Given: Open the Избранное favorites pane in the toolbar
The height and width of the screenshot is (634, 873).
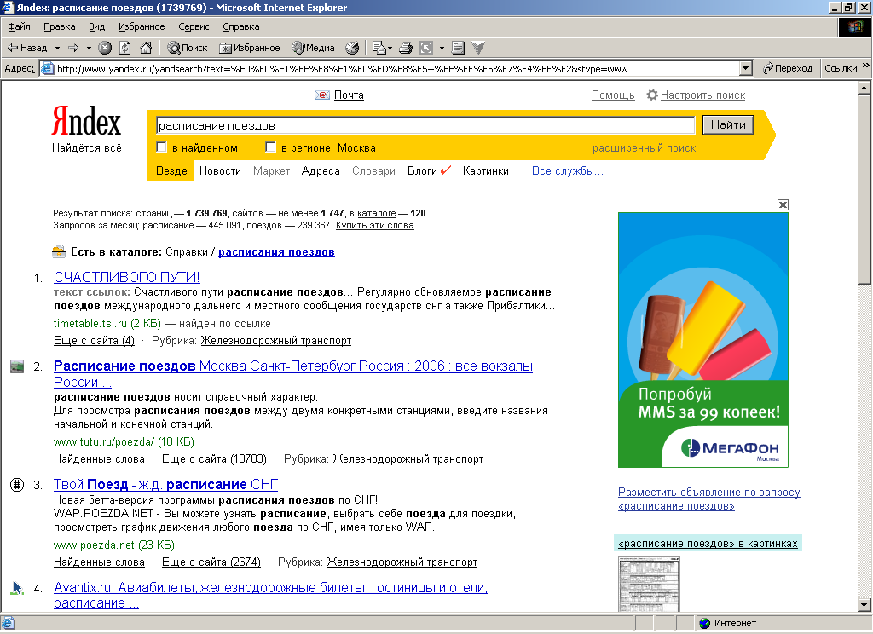Looking at the screenshot, I should click(250, 48).
